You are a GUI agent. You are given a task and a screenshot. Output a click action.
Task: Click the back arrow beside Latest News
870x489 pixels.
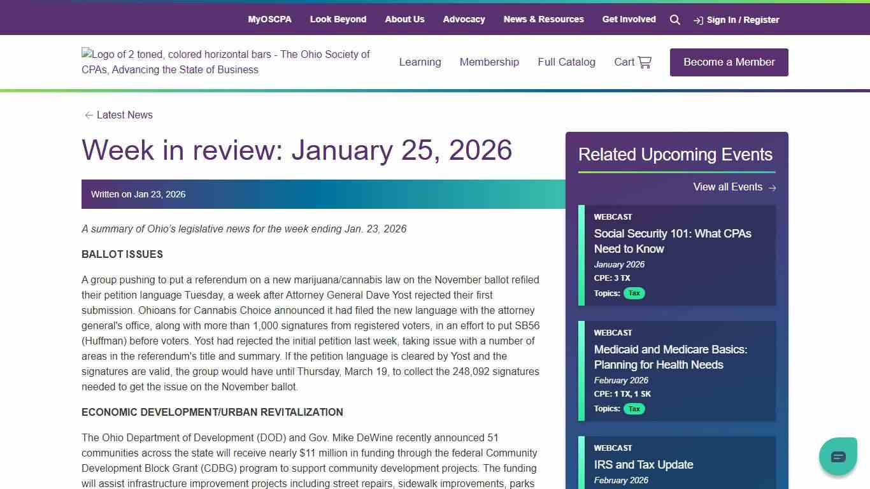pyautogui.click(x=89, y=115)
